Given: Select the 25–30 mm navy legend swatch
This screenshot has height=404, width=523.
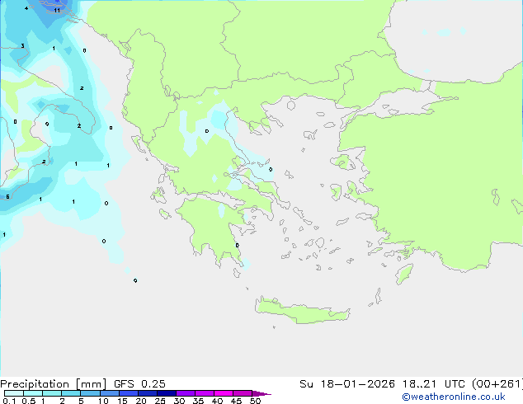Looking at the screenshot, I should (167, 393).
